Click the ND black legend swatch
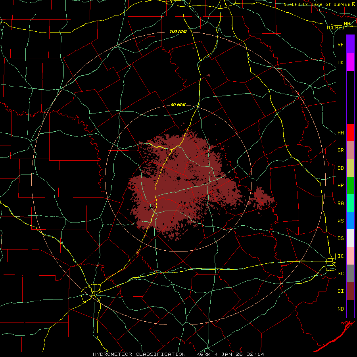357x357 pixels. 350,309
